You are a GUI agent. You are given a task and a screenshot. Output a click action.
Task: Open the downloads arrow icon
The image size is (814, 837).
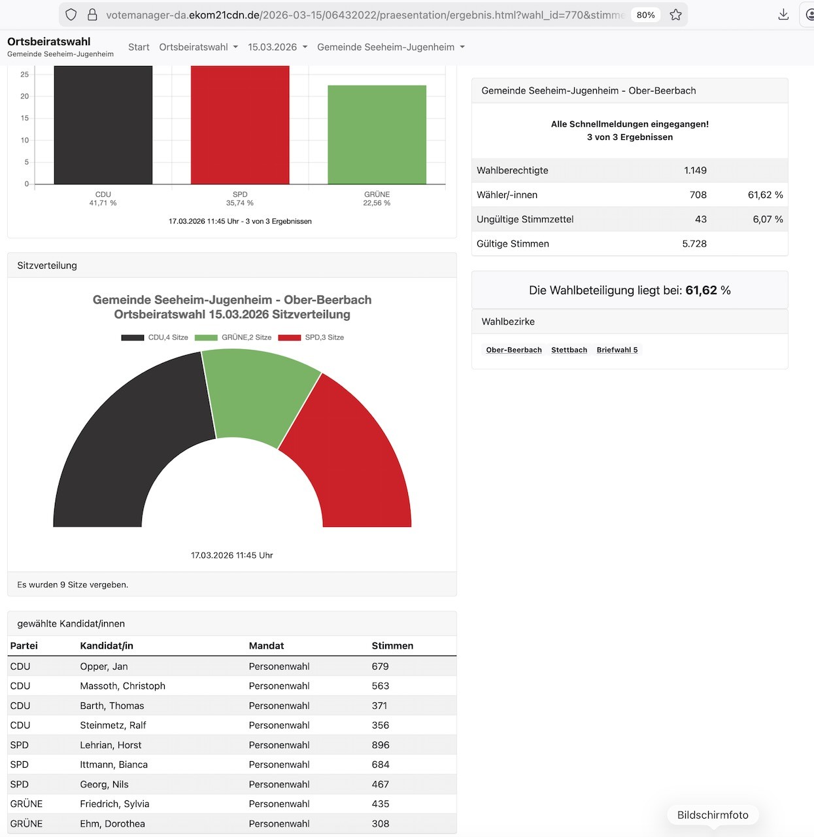(x=783, y=14)
